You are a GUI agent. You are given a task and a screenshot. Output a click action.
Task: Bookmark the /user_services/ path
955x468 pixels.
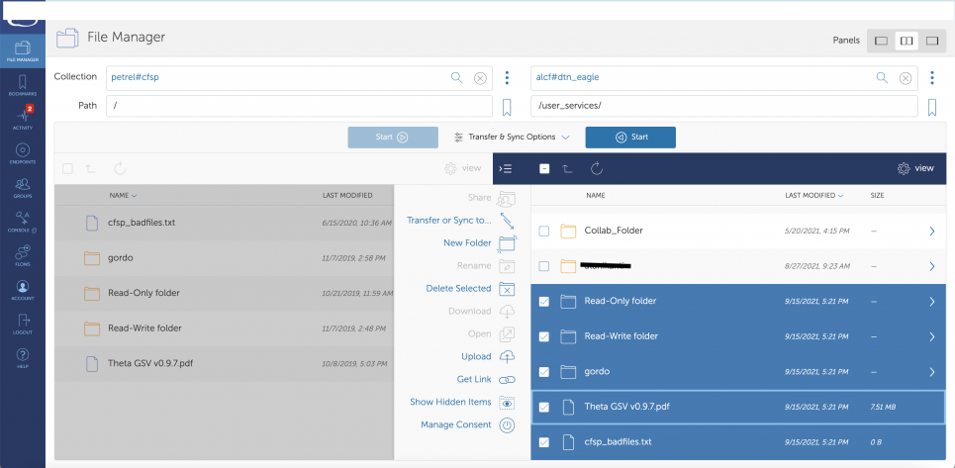[931, 107]
